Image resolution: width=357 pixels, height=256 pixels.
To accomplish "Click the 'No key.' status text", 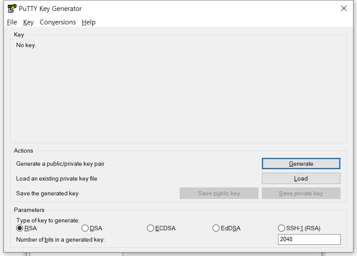I will coord(26,45).
